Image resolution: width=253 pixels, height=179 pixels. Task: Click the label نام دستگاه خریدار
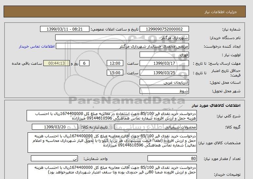(225, 38)
